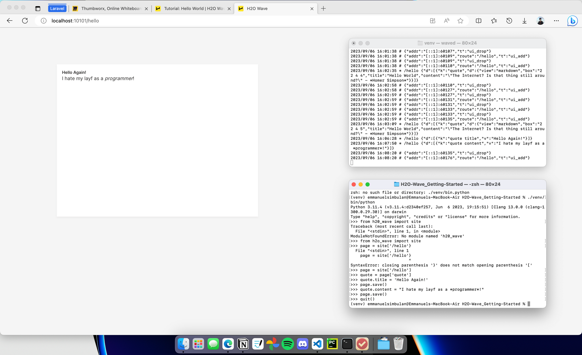This screenshot has width=582, height=355.
Task: Add this page to favorites with the star
Action: [460, 21]
